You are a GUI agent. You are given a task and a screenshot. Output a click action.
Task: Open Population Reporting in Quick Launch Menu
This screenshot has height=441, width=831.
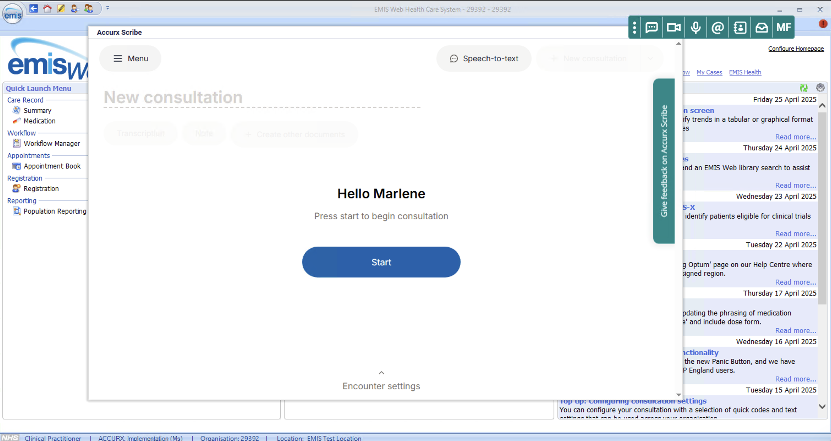[55, 211]
